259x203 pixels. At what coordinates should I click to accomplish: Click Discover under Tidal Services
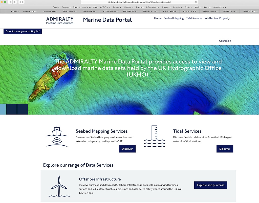[x=225, y=149]
